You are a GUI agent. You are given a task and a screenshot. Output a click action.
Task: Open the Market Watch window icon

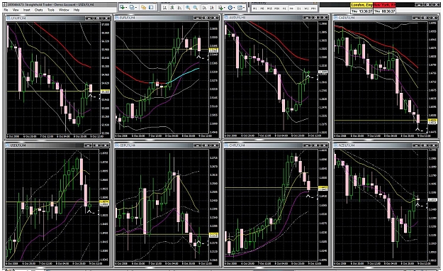143,7
